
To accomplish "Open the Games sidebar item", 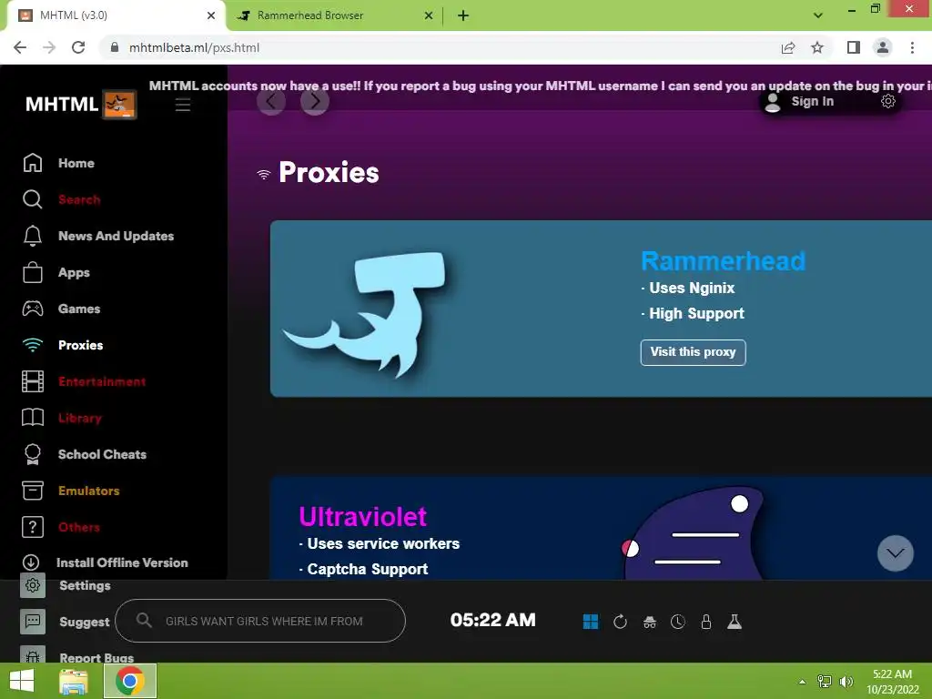I will (62, 309).
